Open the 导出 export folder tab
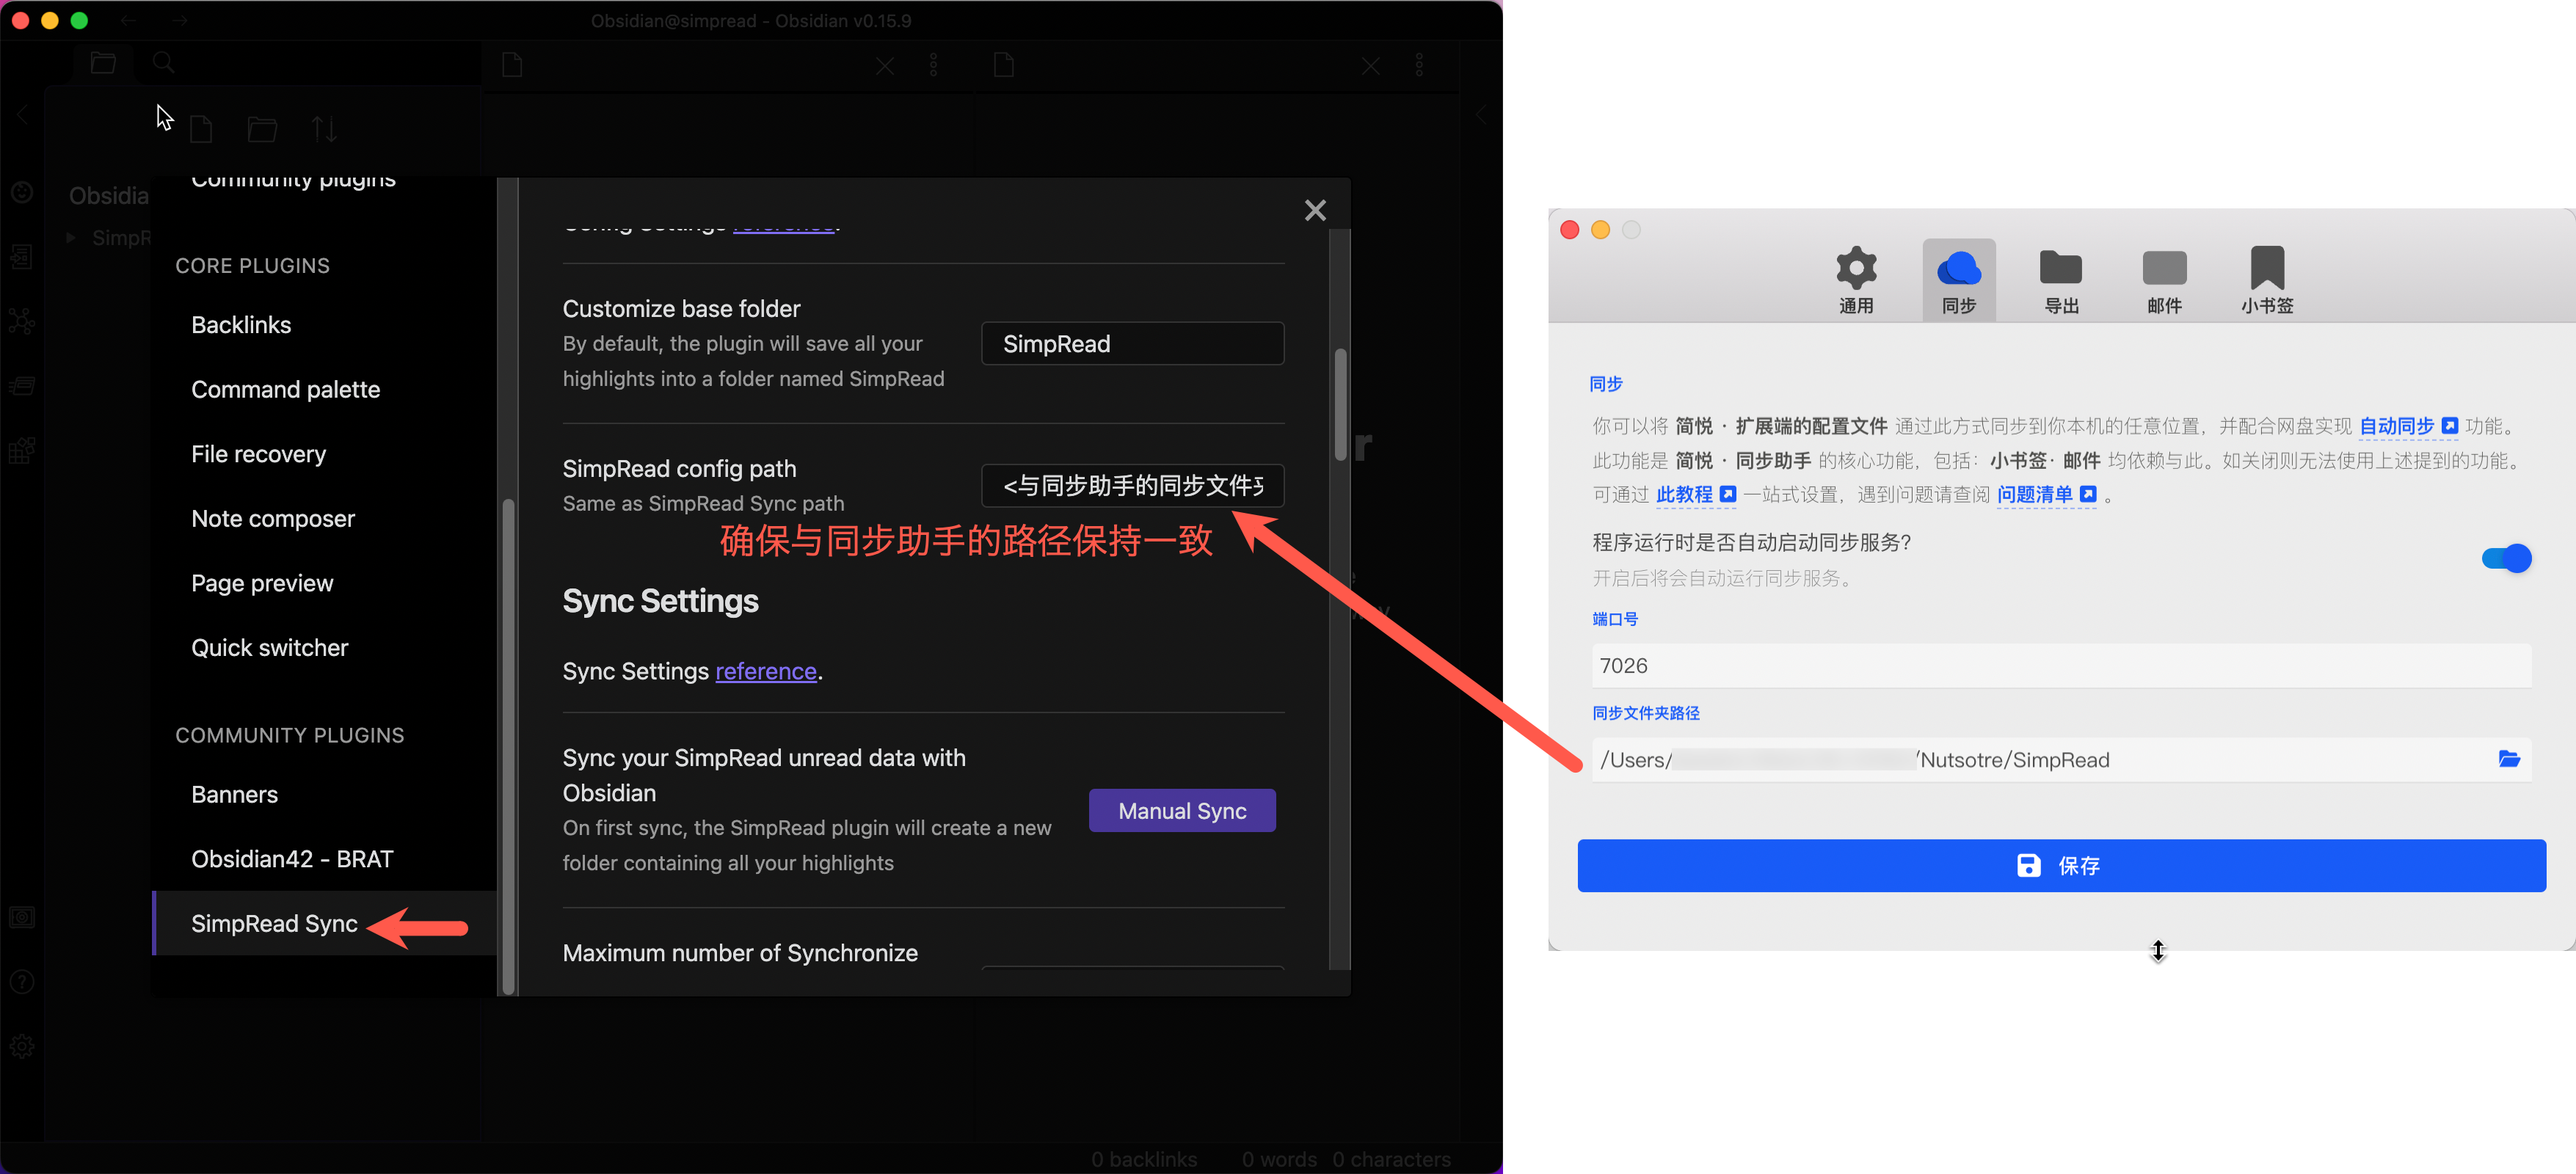This screenshot has height=1174, width=2576. click(2060, 280)
